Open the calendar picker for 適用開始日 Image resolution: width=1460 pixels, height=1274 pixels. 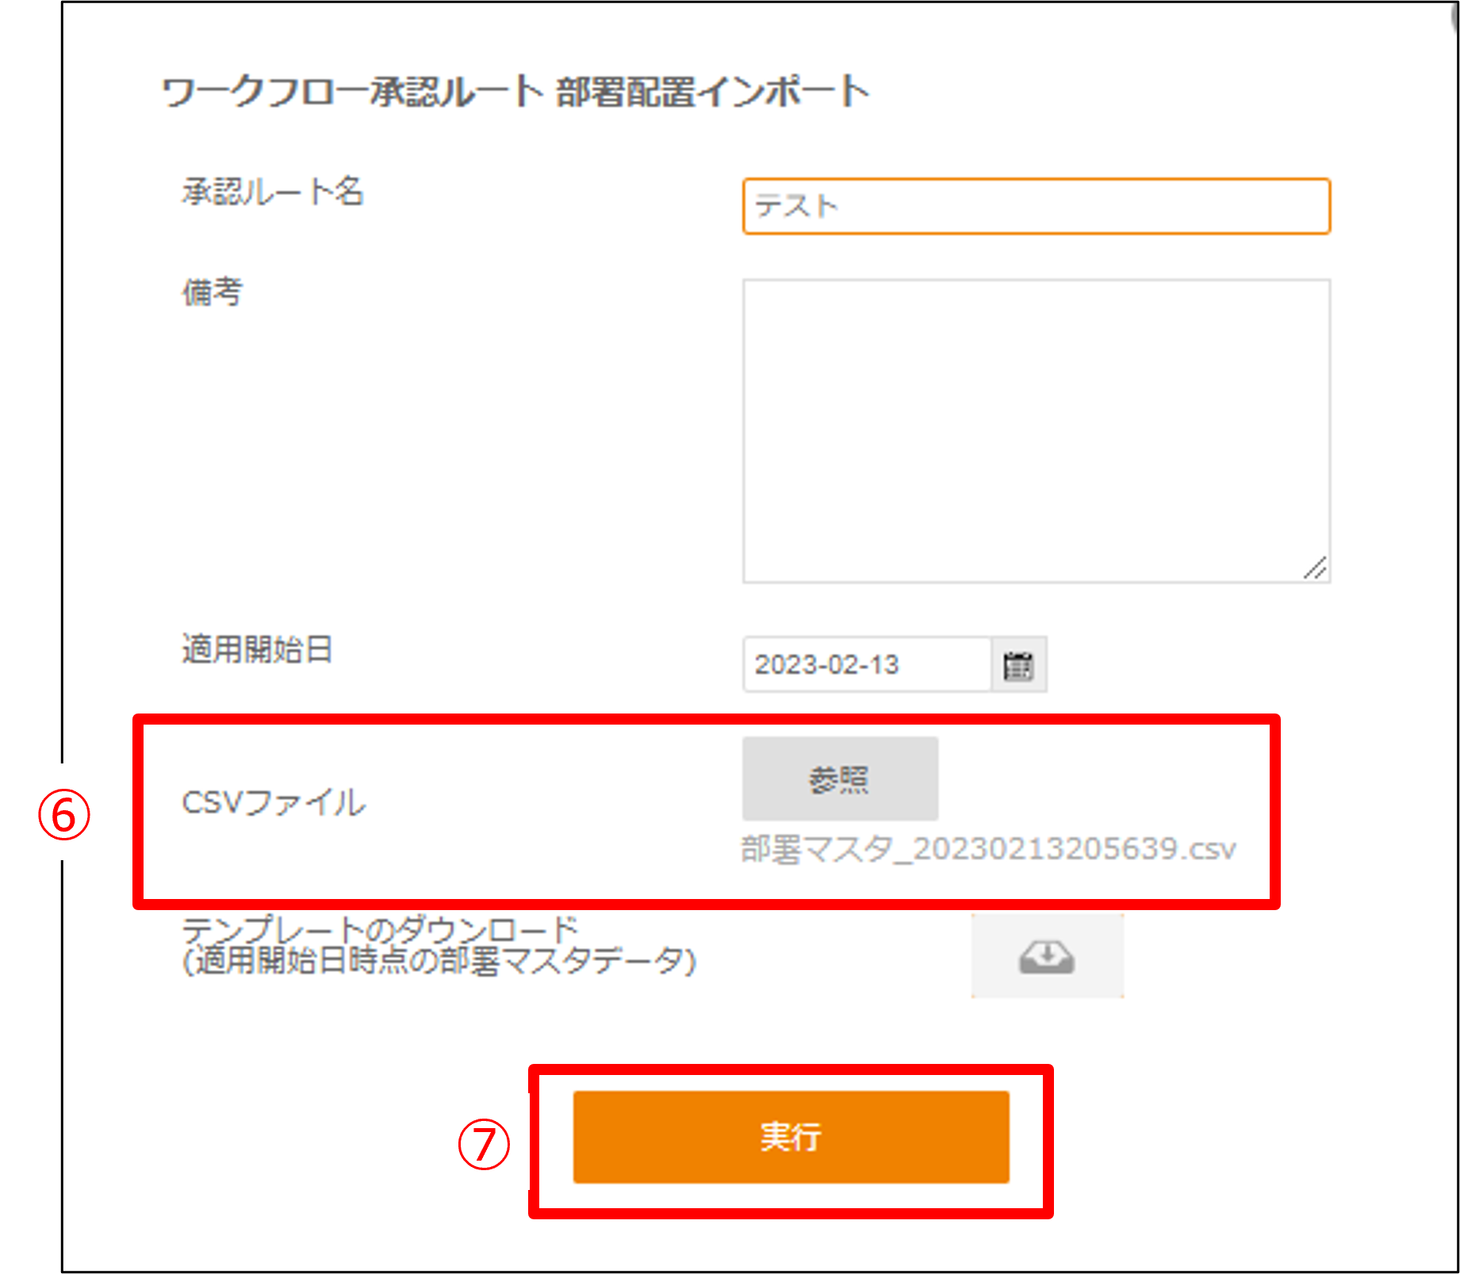coord(1019,665)
